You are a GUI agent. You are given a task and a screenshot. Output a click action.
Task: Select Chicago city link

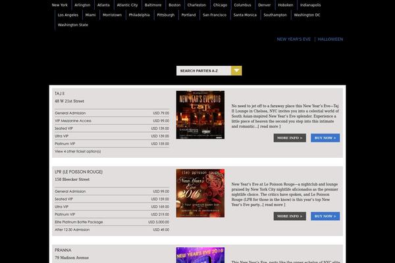[x=220, y=5]
